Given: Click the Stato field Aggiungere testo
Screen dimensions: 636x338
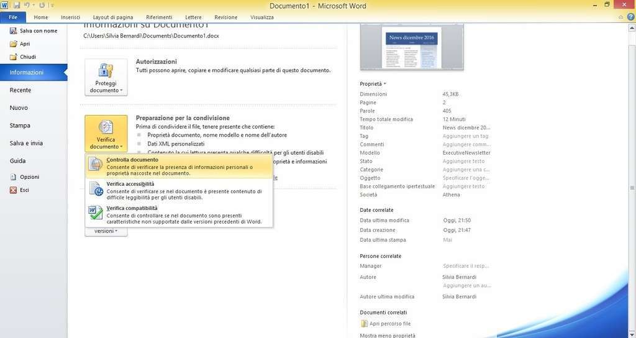Looking at the screenshot, I should click(463, 161).
